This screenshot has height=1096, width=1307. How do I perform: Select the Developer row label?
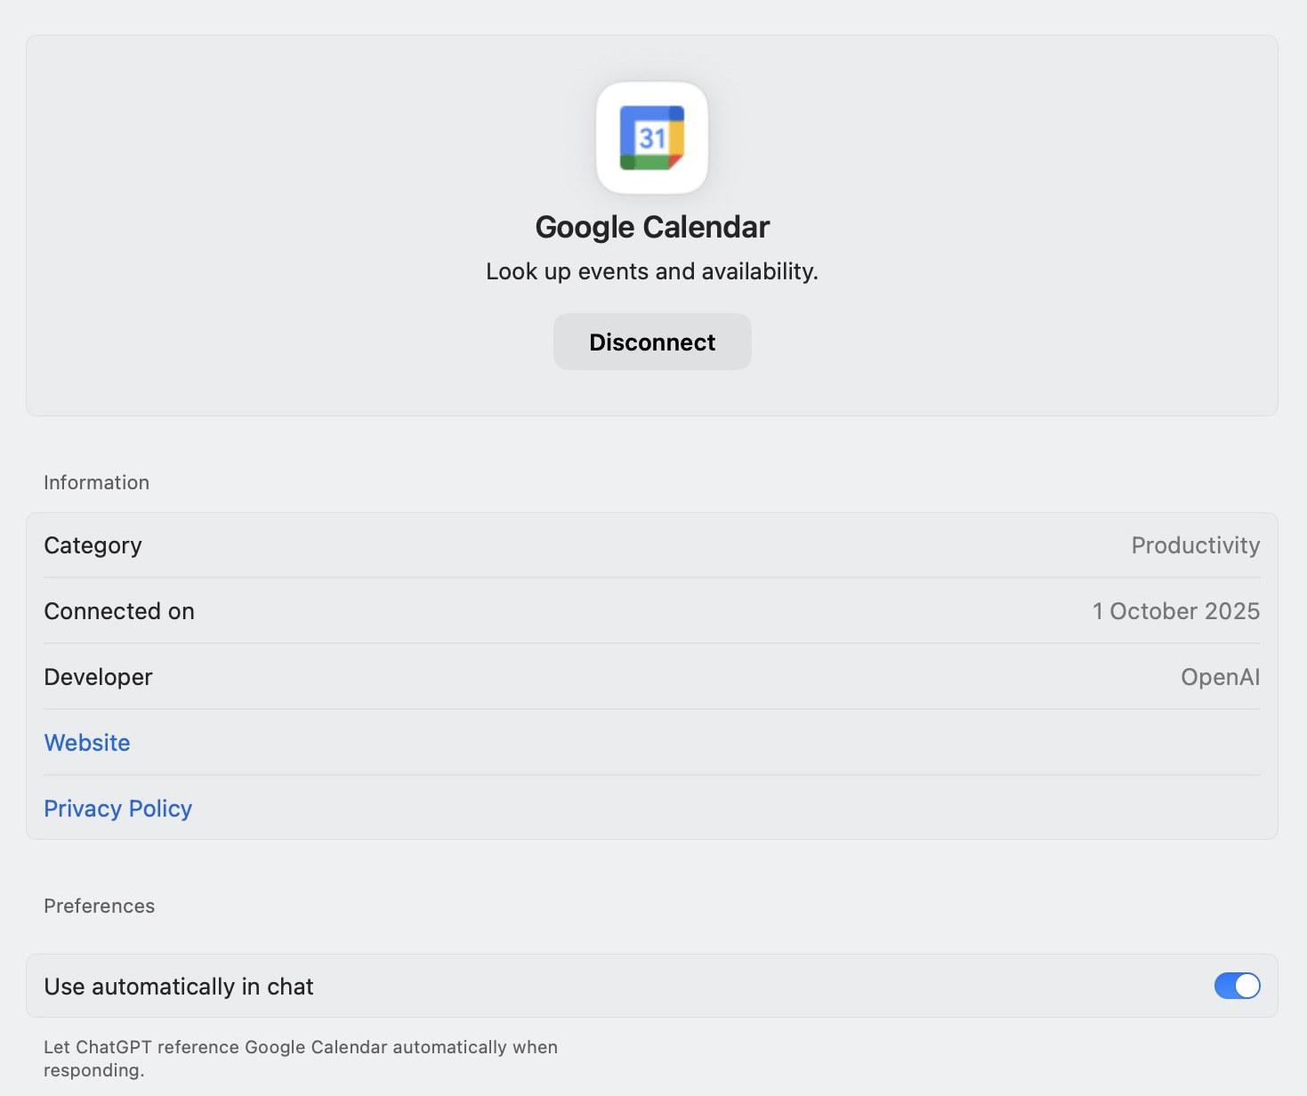point(98,677)
